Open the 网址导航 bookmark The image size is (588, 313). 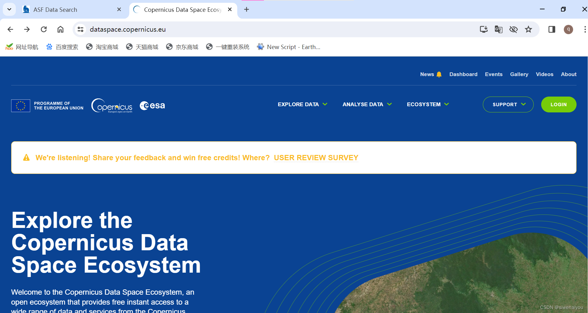[22, 47]
